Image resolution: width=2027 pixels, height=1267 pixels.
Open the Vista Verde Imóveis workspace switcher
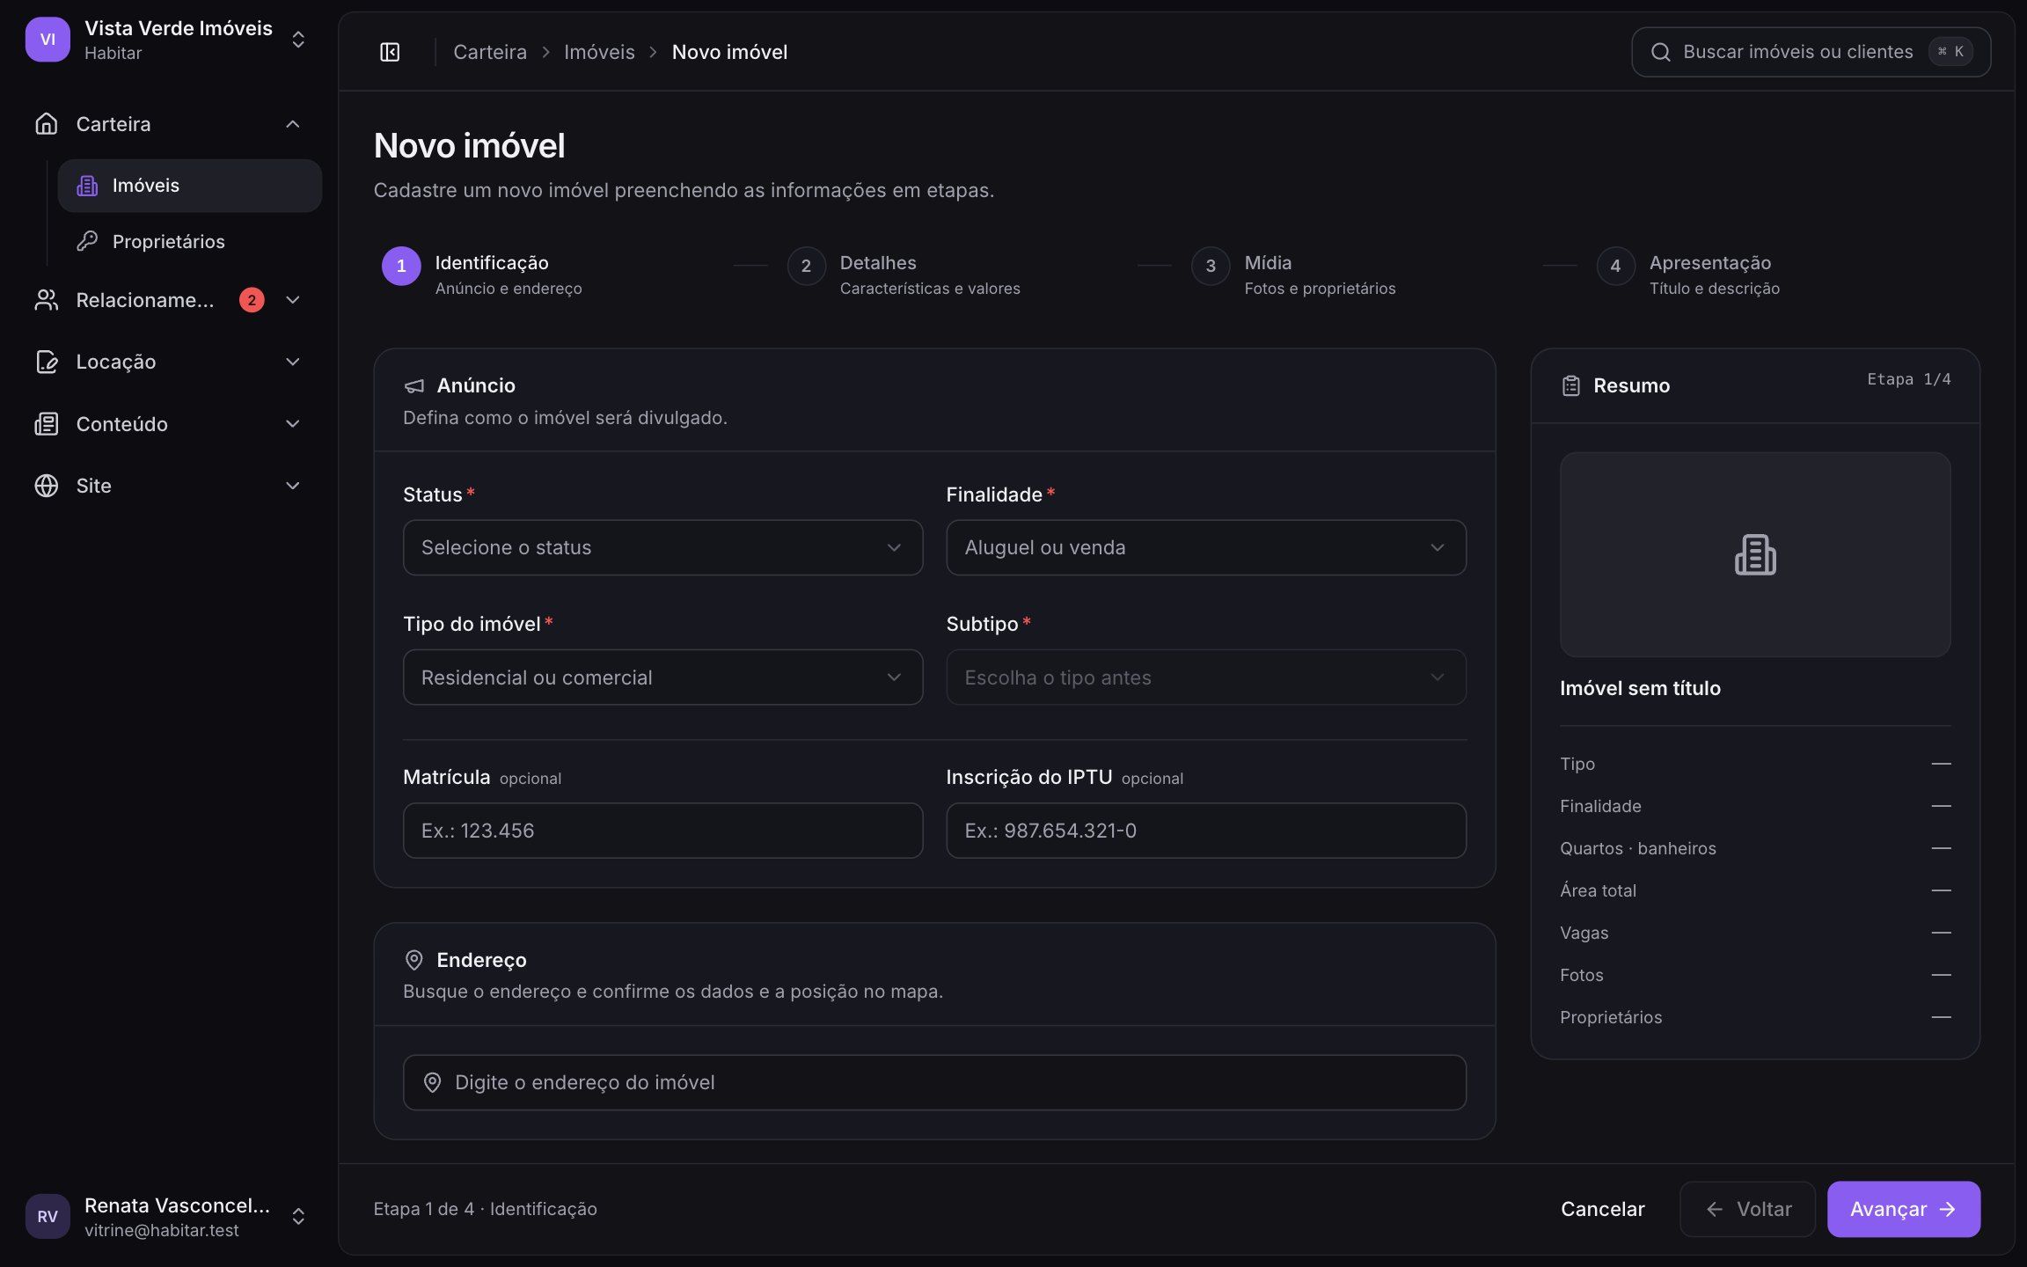[167, 40]
